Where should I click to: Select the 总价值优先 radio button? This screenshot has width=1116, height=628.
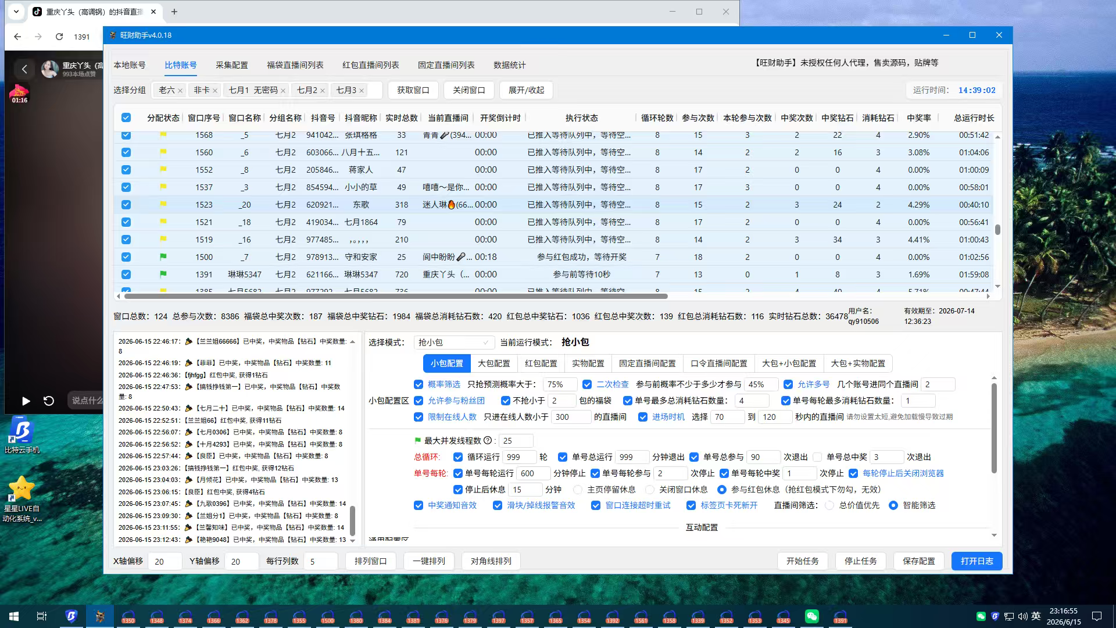(x=829, y=505)
